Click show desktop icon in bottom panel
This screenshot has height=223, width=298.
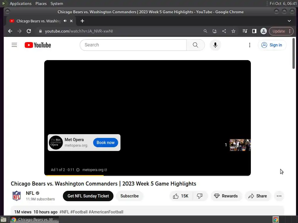(3, 220)
